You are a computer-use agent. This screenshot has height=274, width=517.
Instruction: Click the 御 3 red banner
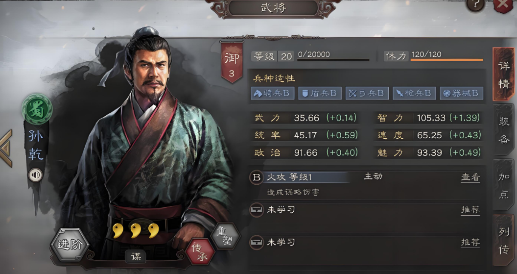point(232,63)
